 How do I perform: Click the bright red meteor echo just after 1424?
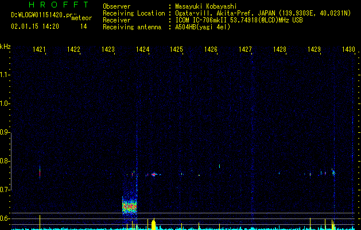[x=154, y=174]
